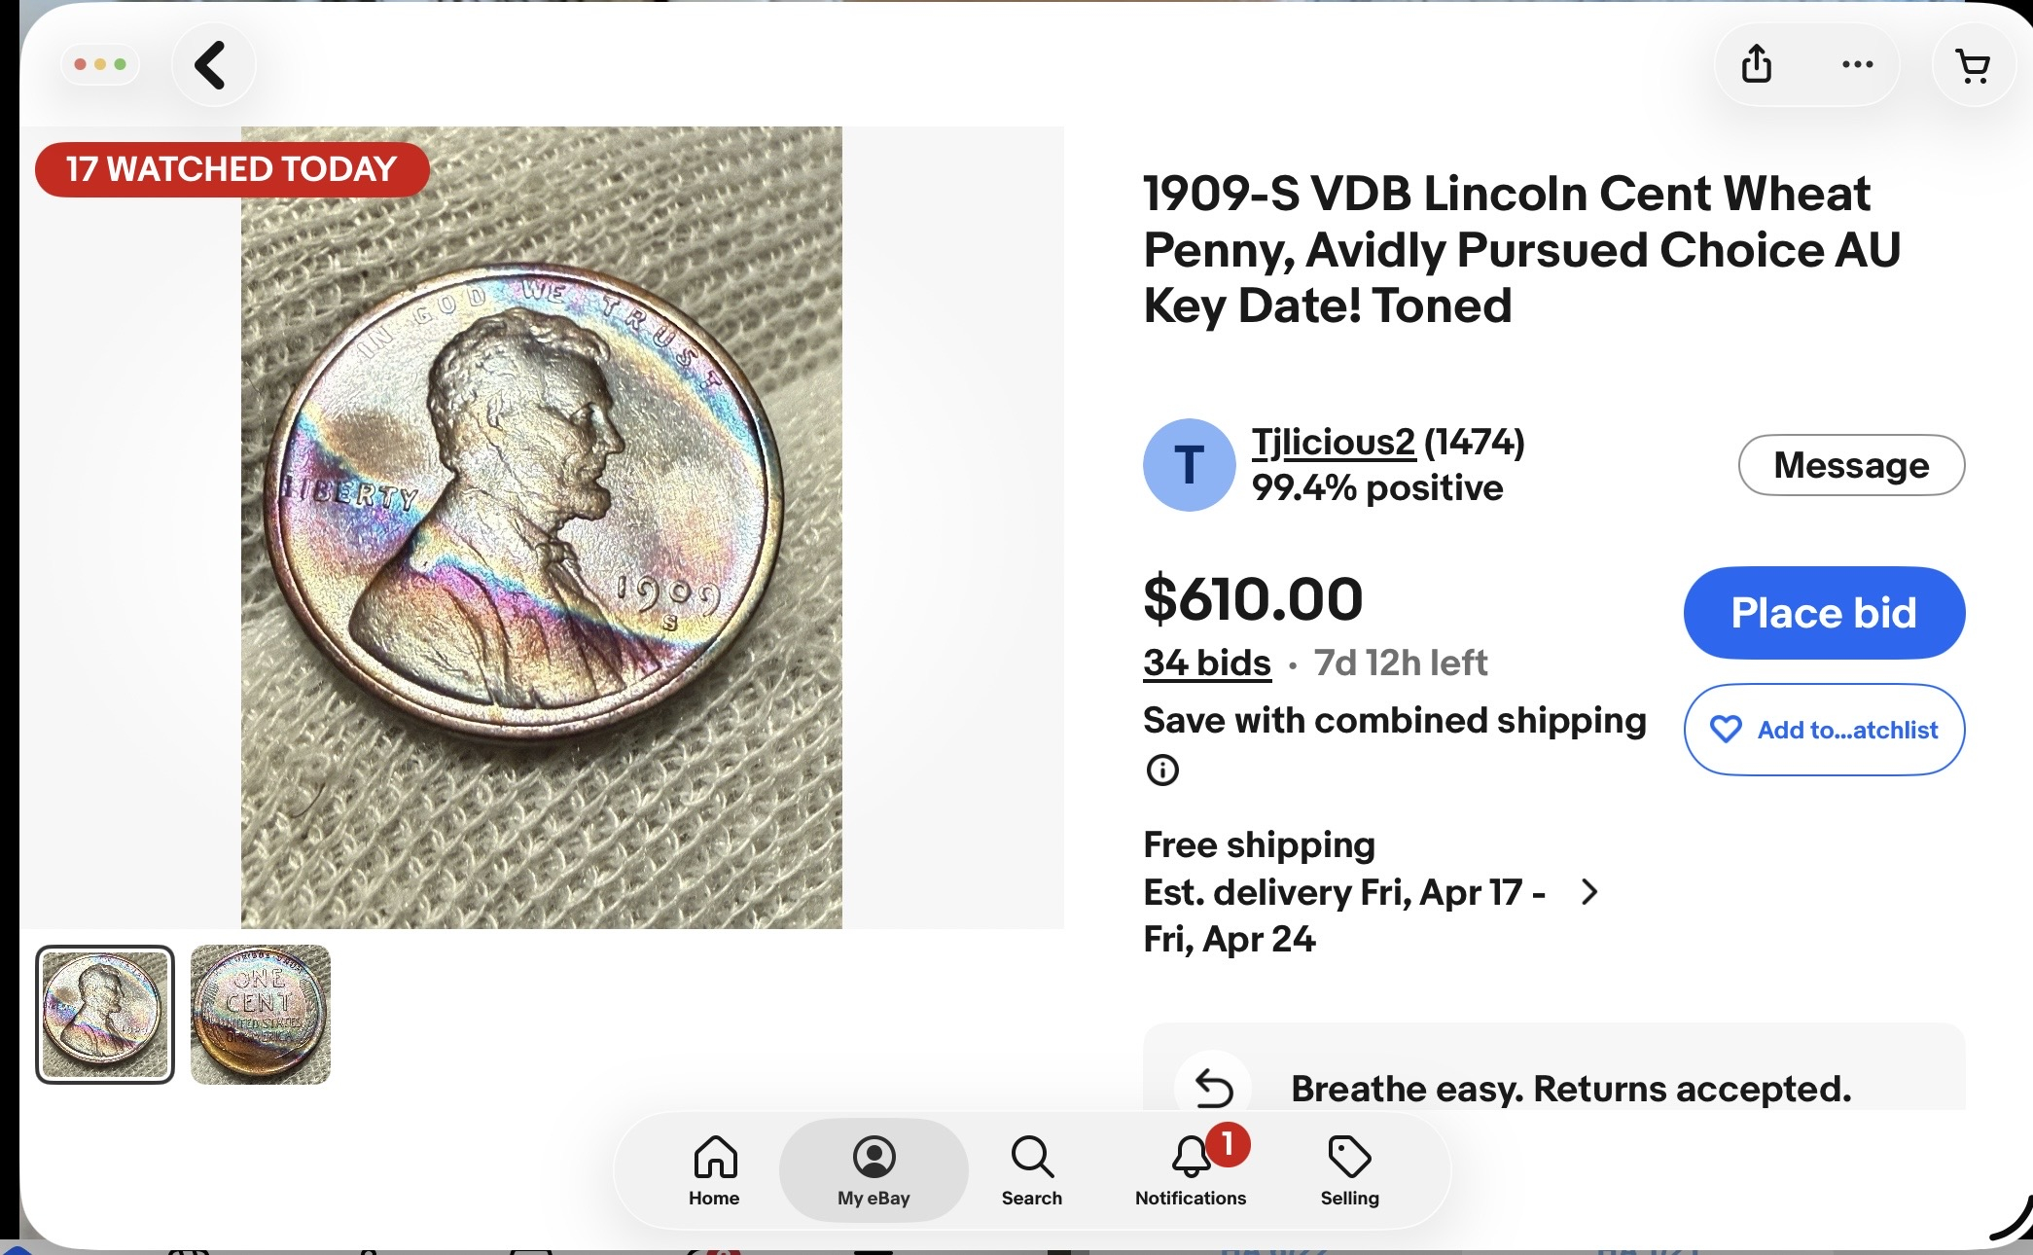This screenshot has width=2033, height=1255.
Task: Click the seller's T avatar
Action: (1189, 465)
